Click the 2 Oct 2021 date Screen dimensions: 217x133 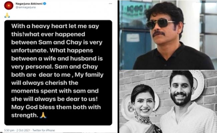[x=23, y=130]
